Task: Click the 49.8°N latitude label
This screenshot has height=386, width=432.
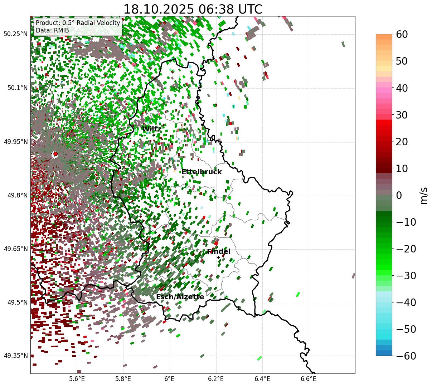Action: [17, 195]
